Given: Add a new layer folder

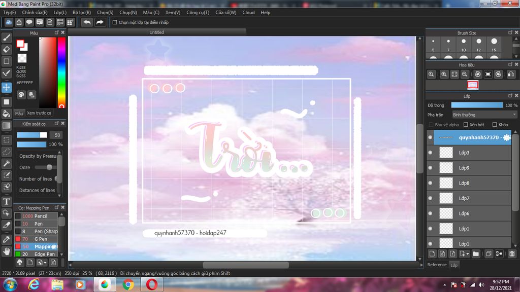Looking at the screenshot, I should point(476,254).
